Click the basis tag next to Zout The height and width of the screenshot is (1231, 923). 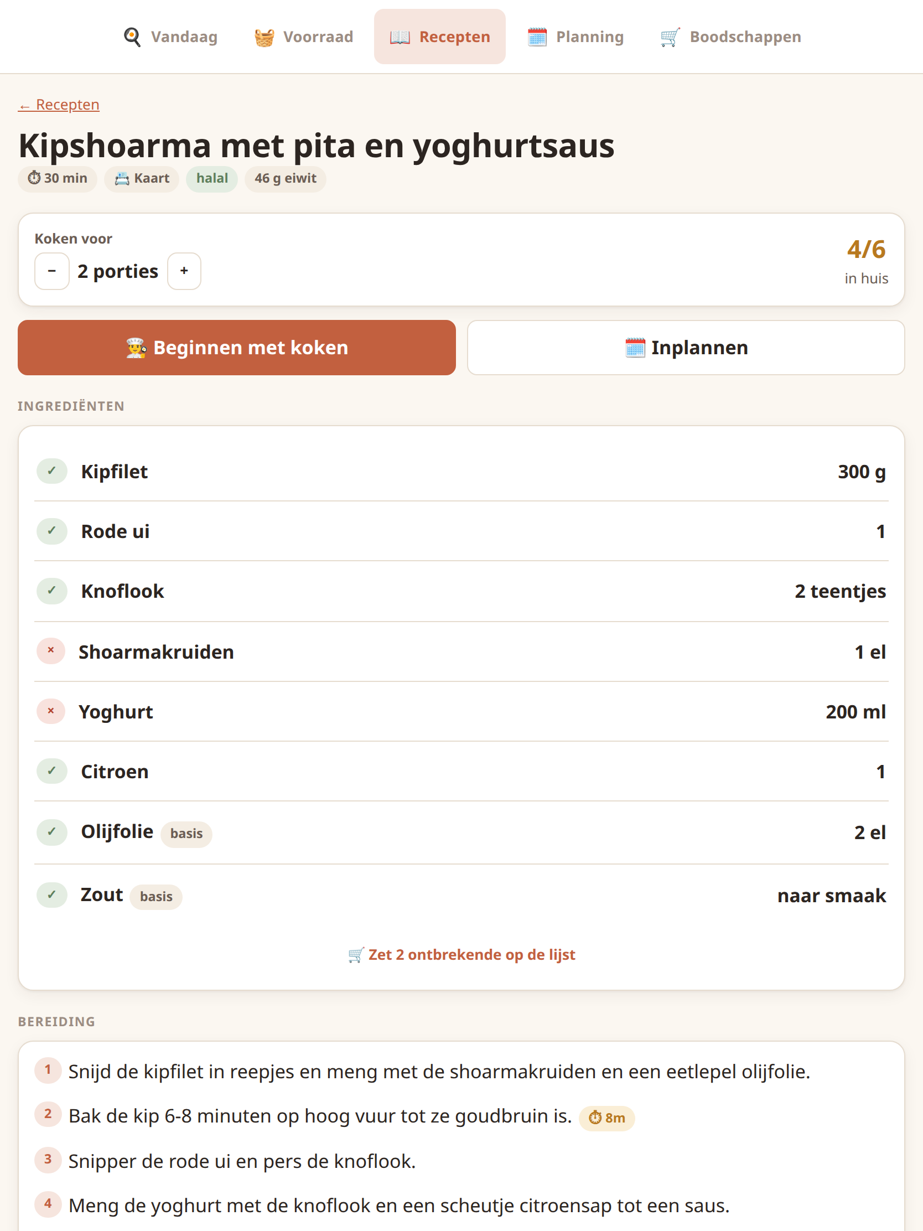157,897
